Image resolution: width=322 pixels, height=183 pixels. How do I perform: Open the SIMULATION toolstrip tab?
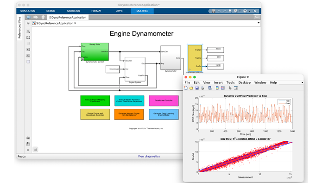click(x=28, y=11)
